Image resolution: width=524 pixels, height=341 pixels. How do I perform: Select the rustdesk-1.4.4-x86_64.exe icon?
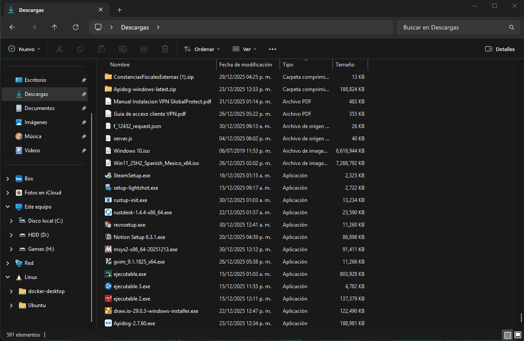point(108,213)
